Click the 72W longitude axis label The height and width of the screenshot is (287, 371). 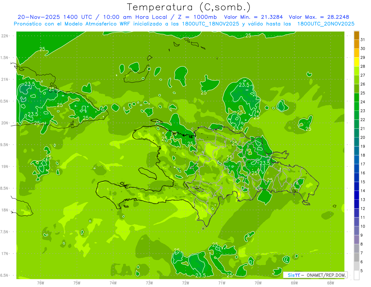point(185,283)
